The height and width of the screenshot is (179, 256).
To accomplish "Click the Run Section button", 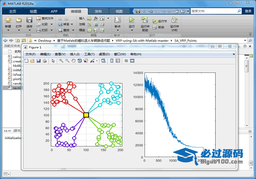I will [x=160, y=21].
